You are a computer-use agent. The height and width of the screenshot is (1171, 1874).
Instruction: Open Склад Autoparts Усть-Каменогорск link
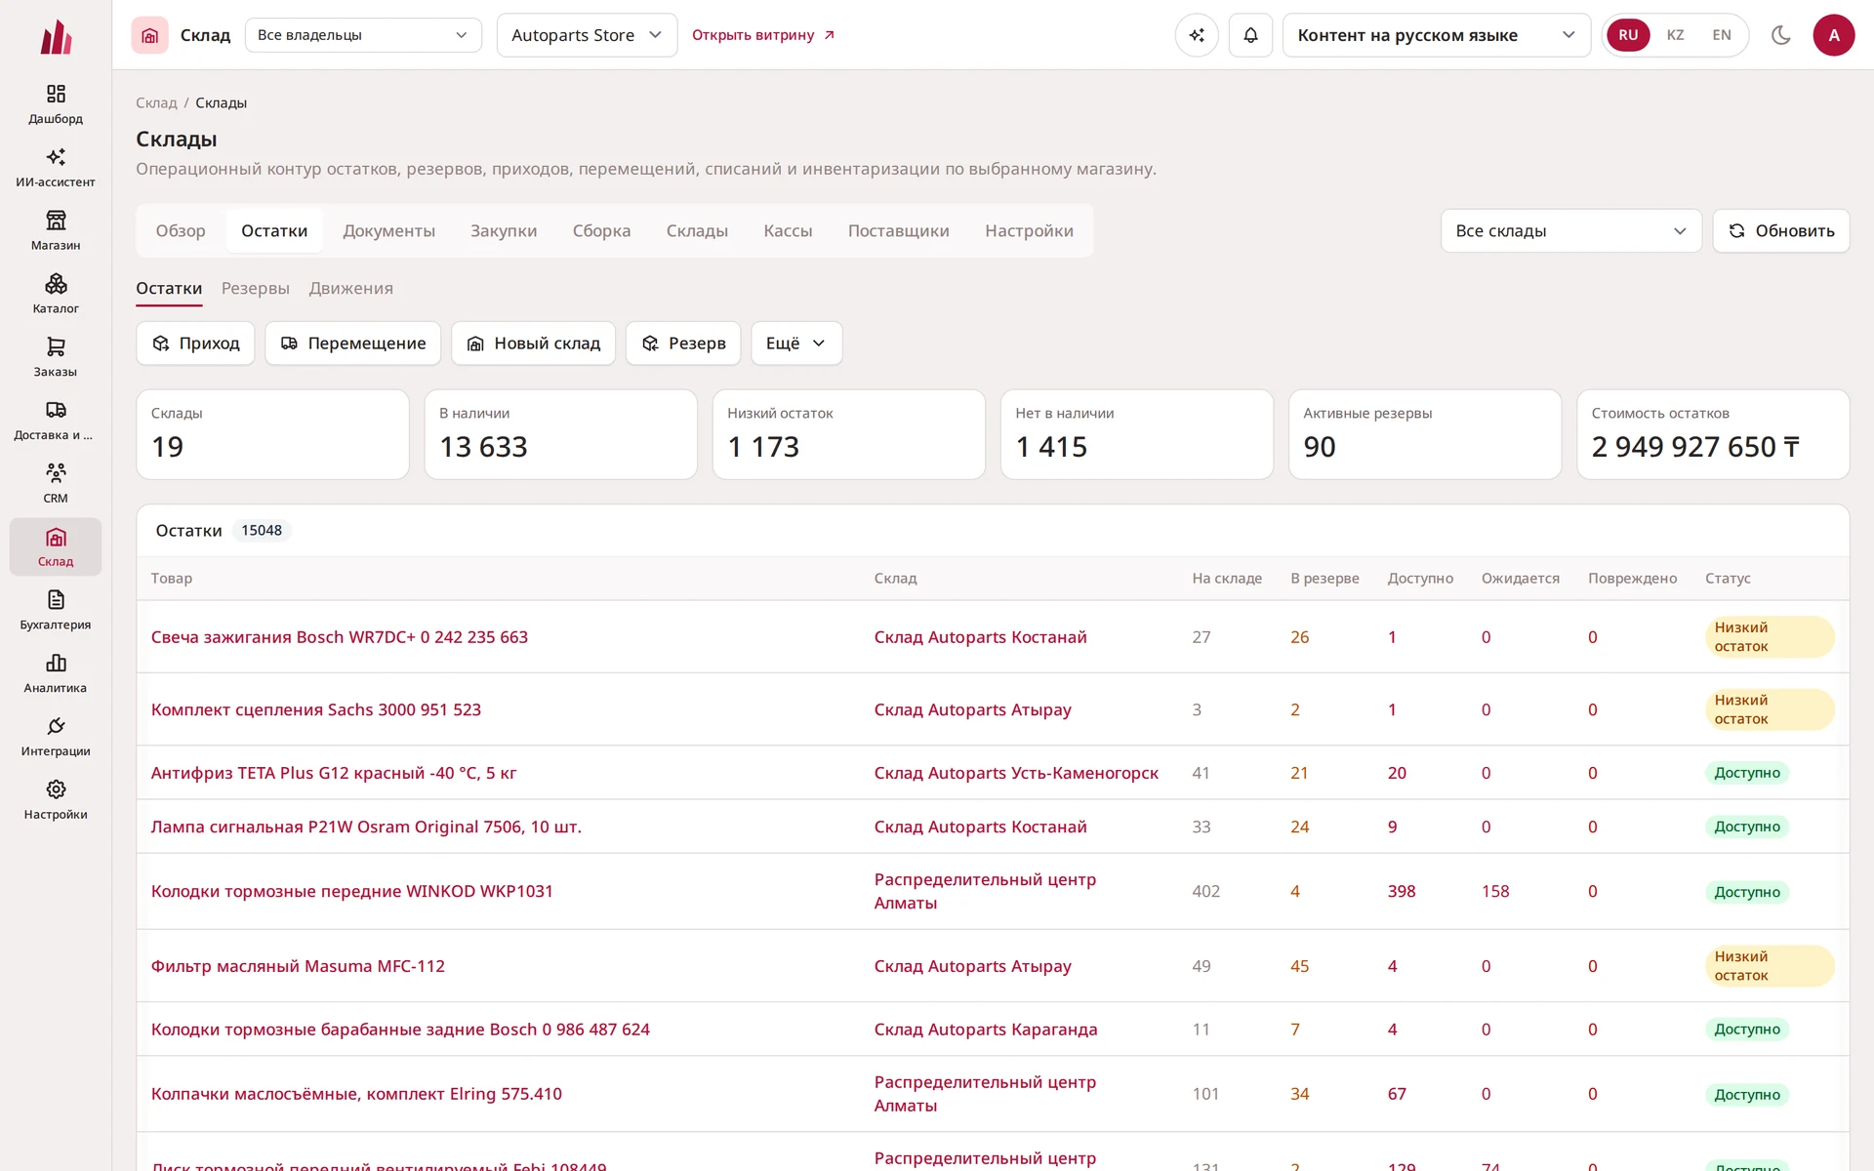tap(1016, 773)
